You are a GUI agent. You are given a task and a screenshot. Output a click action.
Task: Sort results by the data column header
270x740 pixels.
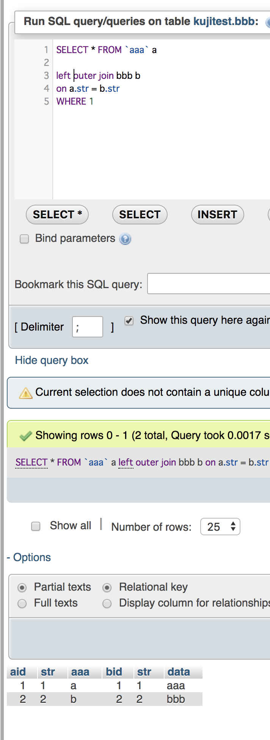pos(179,672)
